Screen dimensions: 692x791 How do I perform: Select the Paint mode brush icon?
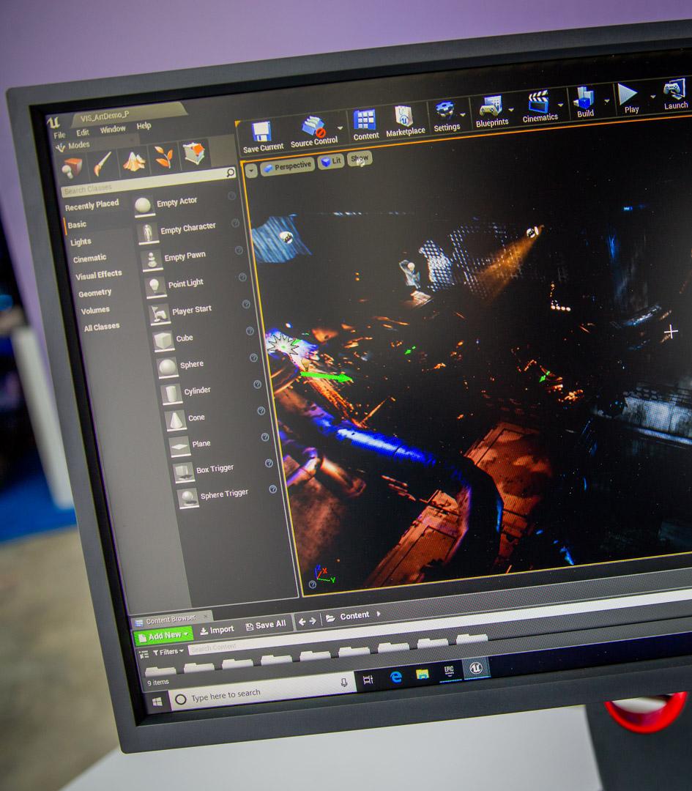pyautogui.click(x=103, y=165)
